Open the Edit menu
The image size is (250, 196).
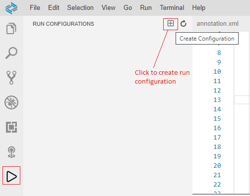54,7
